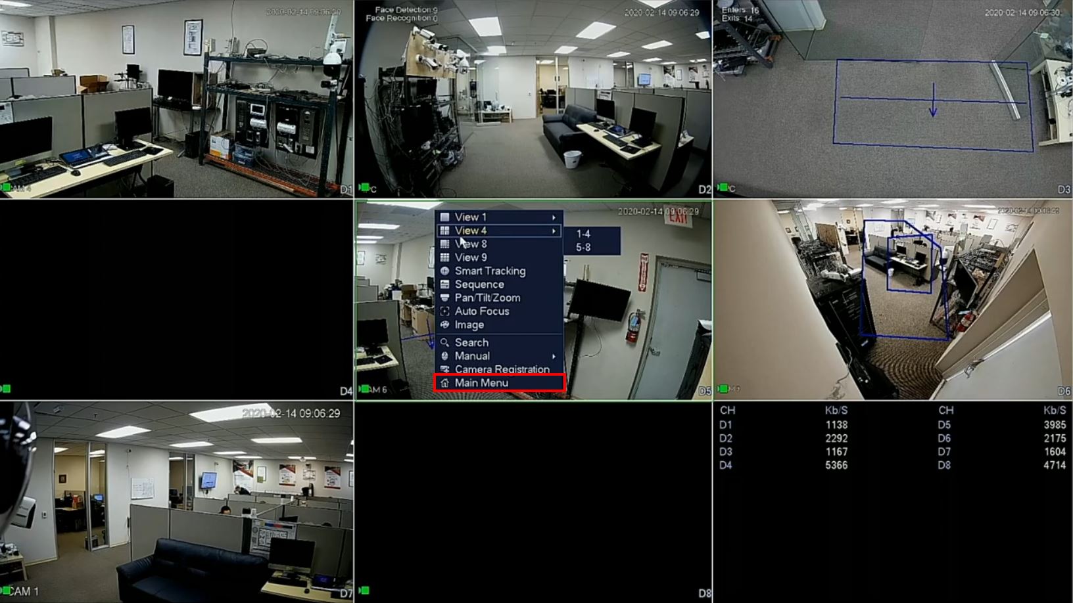Expand the View 4 submenu arrow
The image size is (1073, 603).
pos(554,231)
